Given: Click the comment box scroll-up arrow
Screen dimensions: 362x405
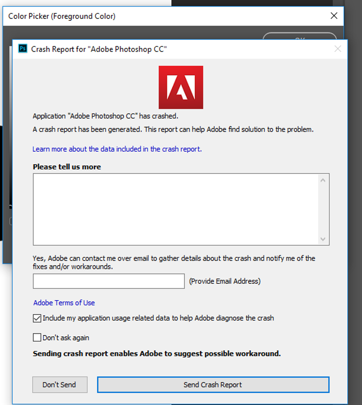Looking at the screenshot, I should pos(323,180).
